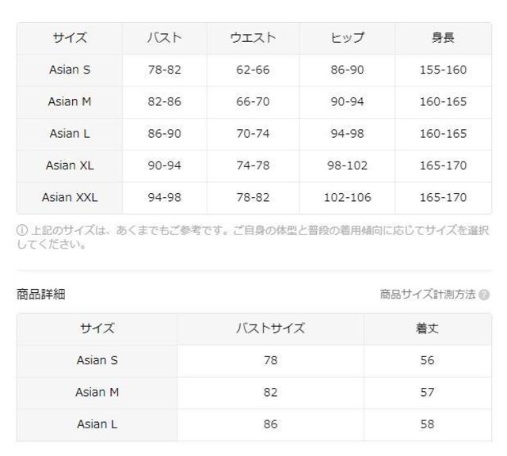Click the バストサイズ column header
The height and width of the screenshot is (456, 507).
(271, 329)
